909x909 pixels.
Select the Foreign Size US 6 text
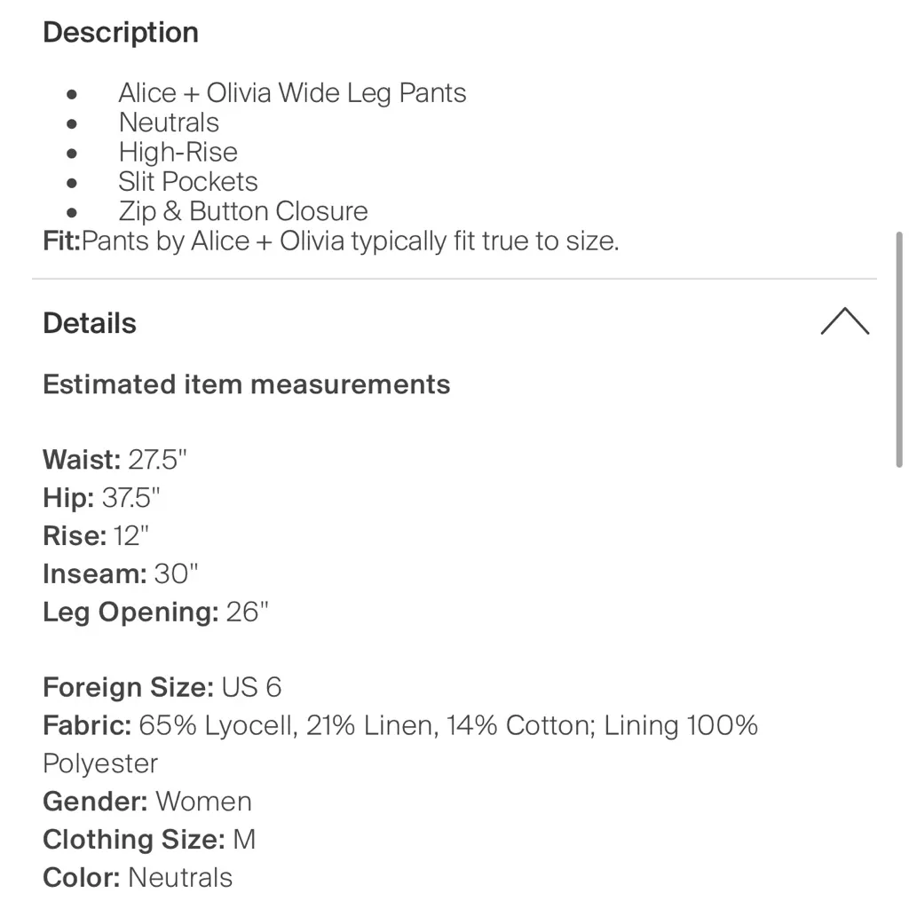pos(162,687)
